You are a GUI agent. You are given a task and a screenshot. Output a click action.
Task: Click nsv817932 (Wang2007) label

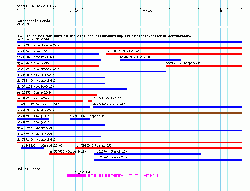[x=34, y=116]
